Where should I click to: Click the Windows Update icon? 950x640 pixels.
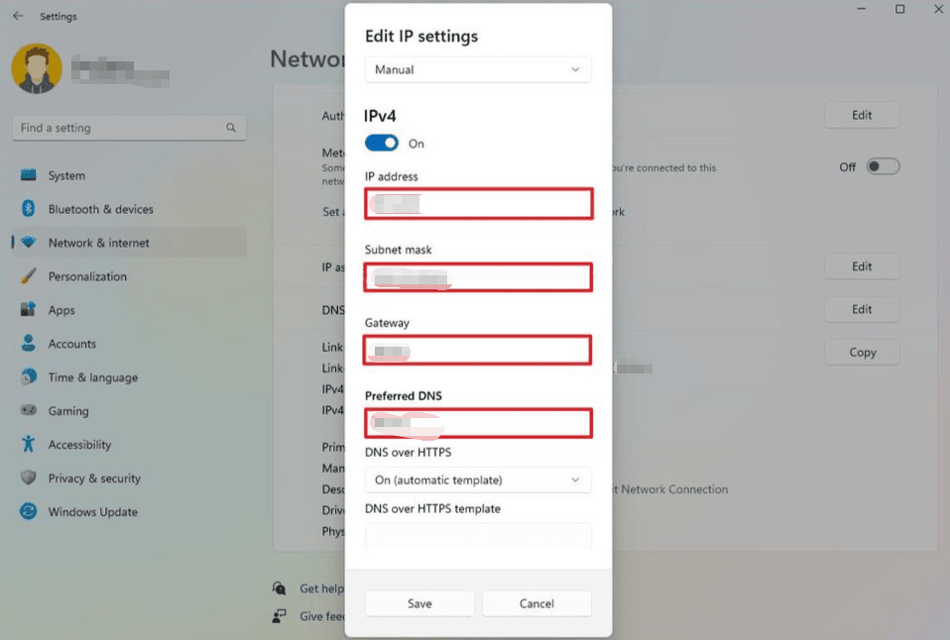click(29, 511)
